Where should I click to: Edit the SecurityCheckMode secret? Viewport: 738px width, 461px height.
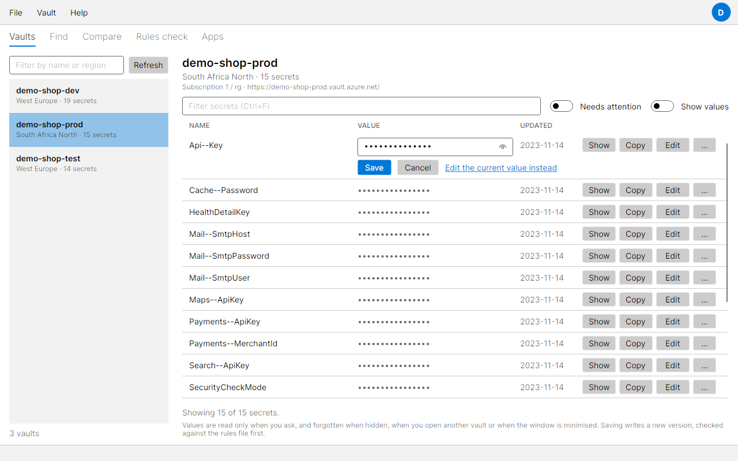(x=673, y=387)
